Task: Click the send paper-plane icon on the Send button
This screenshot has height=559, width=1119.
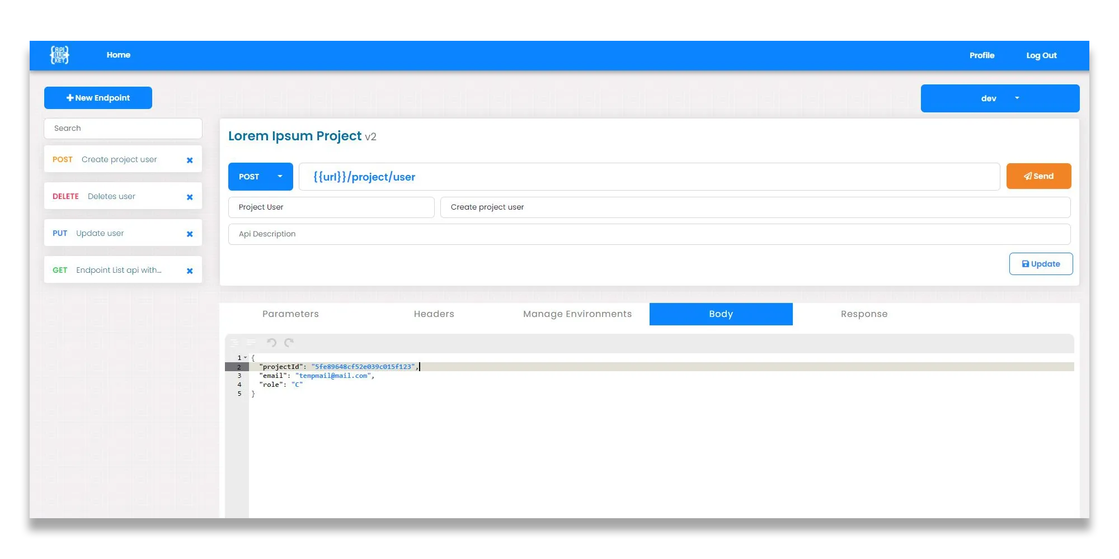Action: (x=1027, y=176)
